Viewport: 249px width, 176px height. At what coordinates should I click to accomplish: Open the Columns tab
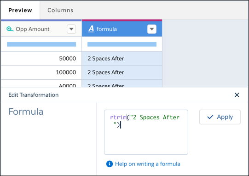pyautogui.click(x=60, y=10)
